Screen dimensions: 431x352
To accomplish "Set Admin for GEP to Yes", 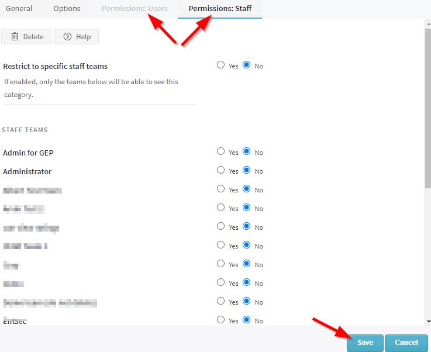I will (x=220, y=151).
